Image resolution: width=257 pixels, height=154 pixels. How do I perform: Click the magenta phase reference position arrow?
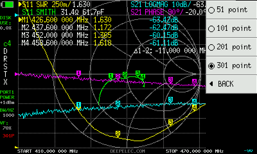(x=16, y=74)
